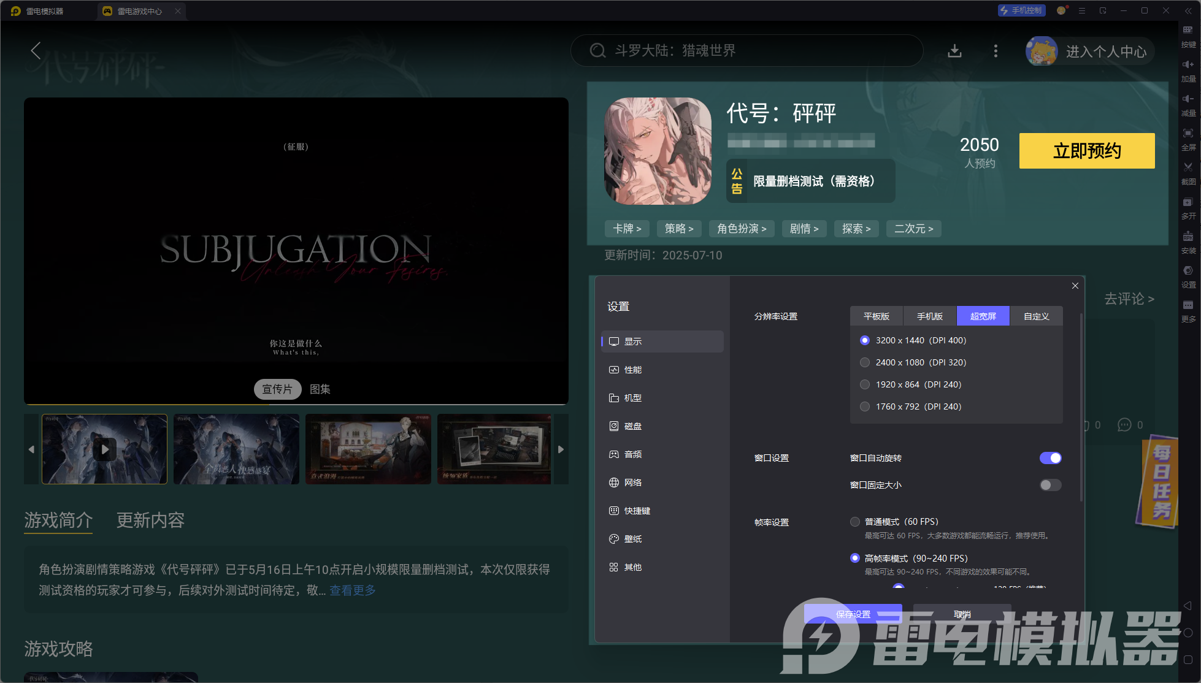Toggle the window auto-rotate switch
Image resolution: width=1201 pixels, height=683 pixels.
pyautogui.click(x=1050, y=458)
